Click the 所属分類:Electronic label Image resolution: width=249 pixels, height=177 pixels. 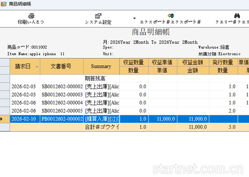tap(220, 54)
